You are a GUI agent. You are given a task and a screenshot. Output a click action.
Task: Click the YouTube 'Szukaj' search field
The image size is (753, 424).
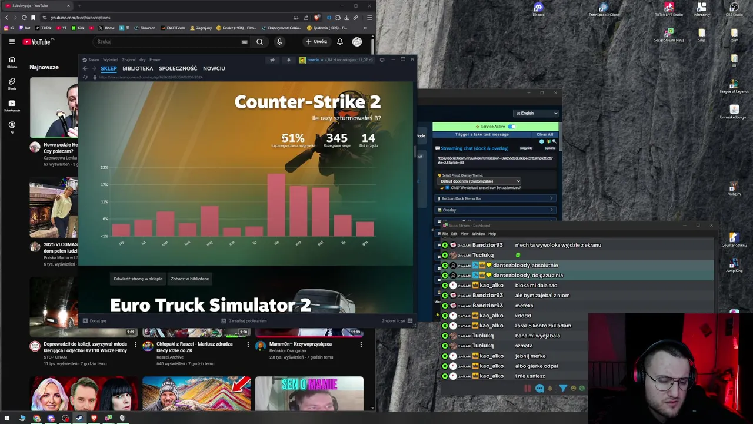pos(172,42)
